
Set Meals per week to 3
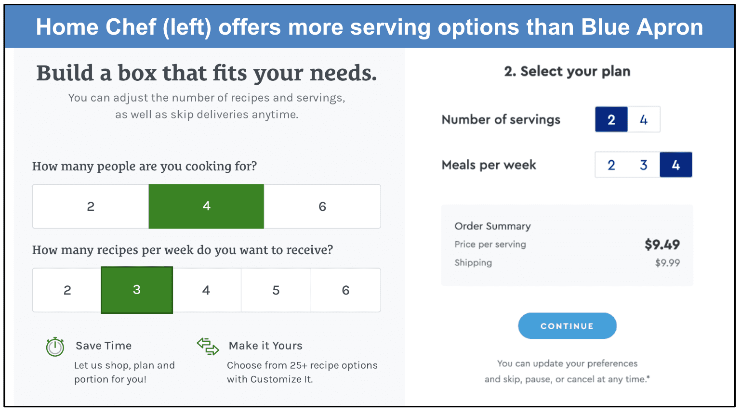pos(644,165)
